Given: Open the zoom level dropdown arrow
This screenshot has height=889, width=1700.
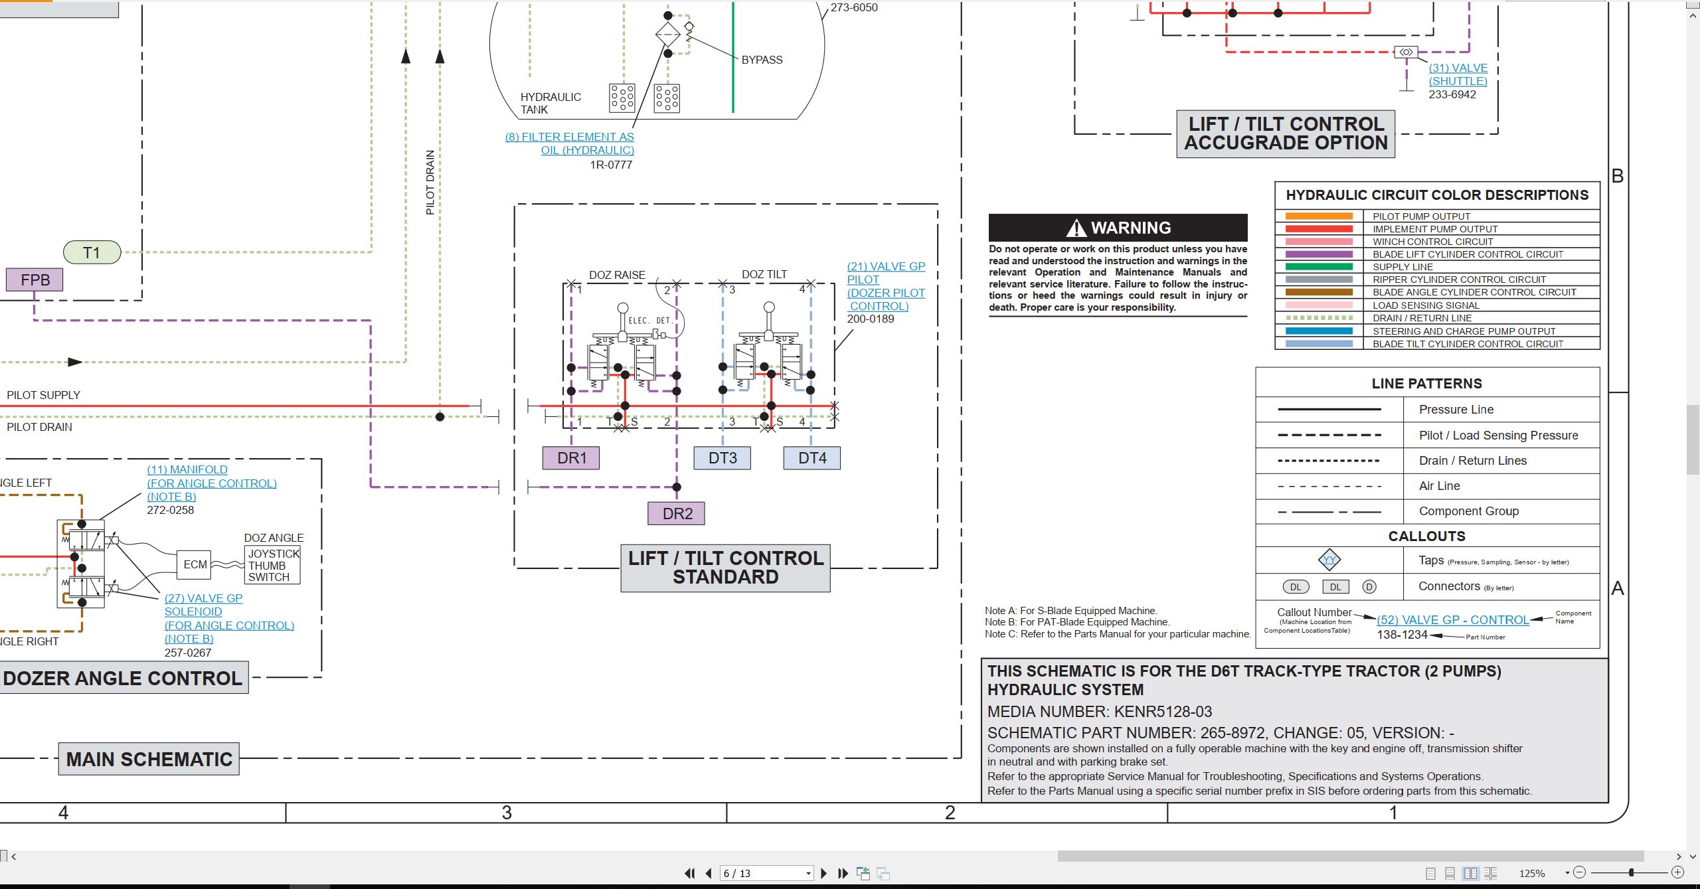Looking at the screenshot, I should coord(1567,872).
